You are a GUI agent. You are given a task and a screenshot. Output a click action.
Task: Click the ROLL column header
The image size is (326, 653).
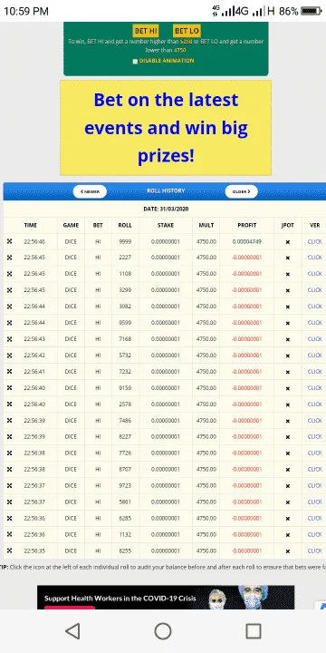[x=125, y=225]
